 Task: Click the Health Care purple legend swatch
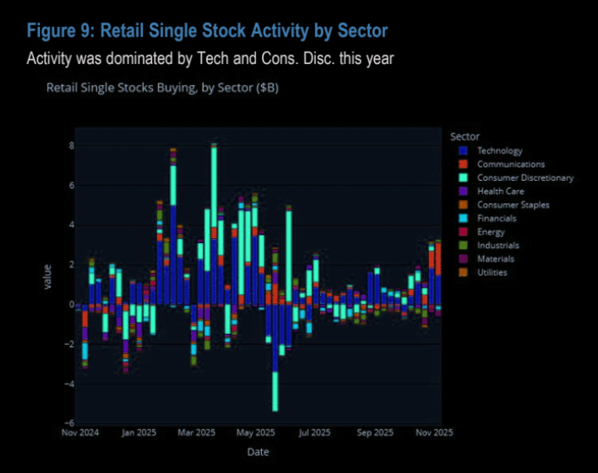pyautogui.click(x=462, y=192)
